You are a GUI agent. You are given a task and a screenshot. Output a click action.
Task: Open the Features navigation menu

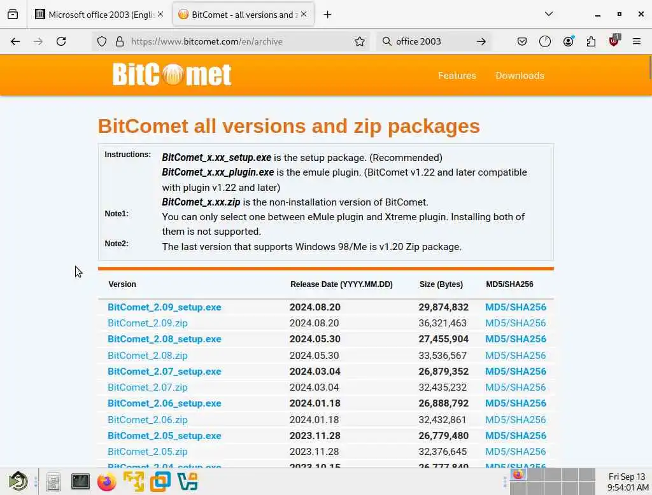point(457,76)
